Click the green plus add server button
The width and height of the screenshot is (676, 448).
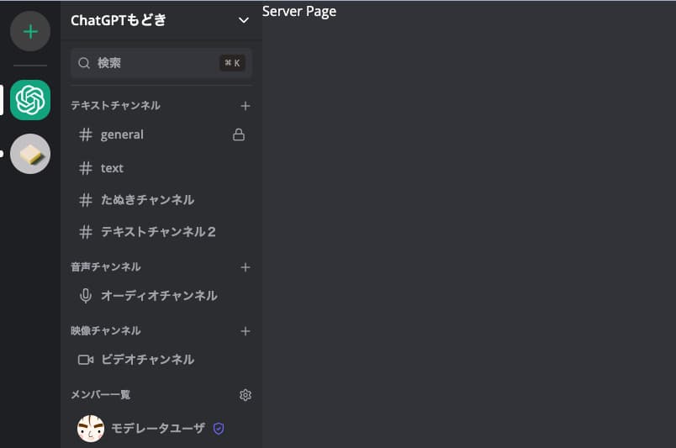click(30, 32)
